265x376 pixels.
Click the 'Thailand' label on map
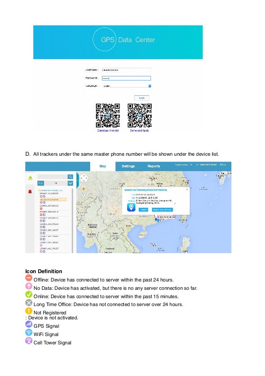click(x=110, y=249)
